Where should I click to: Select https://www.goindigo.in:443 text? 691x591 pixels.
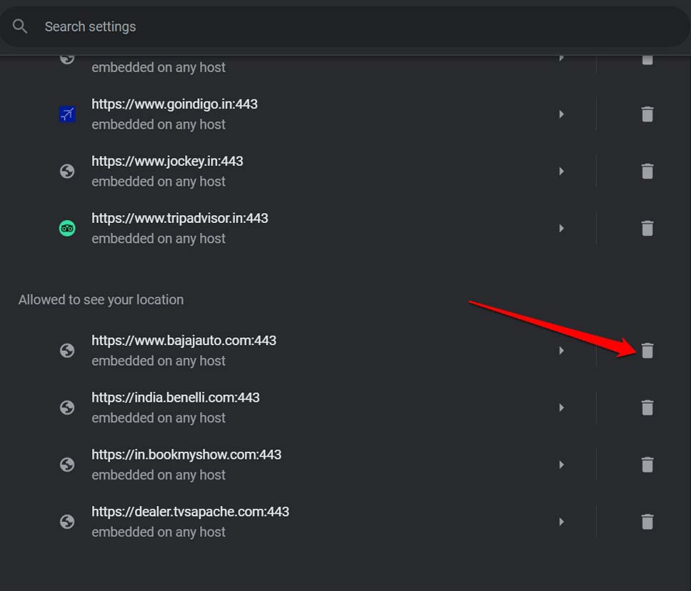tap(174, 104)
